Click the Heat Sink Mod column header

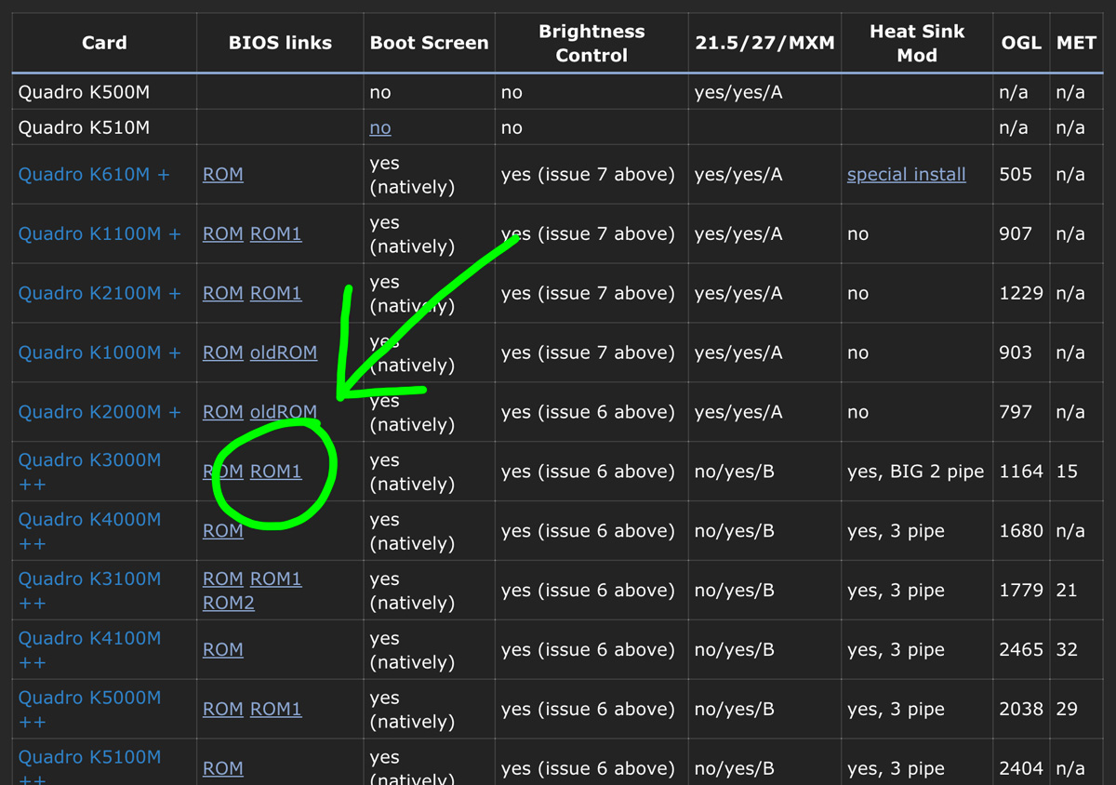coord(917,43)
